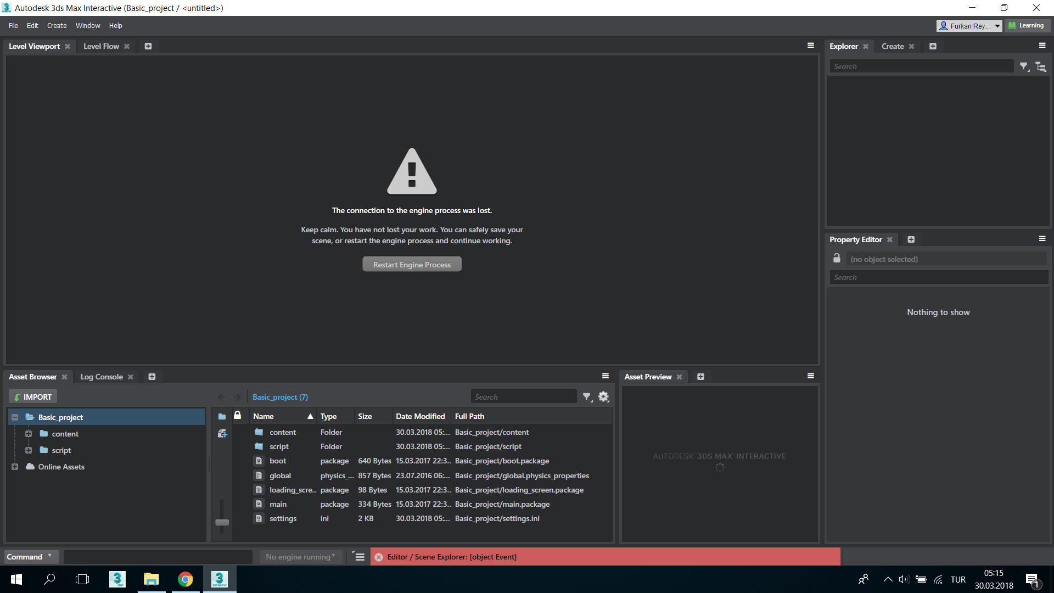The image size is (1054, 593).
Task: Open Windows Start menu
Action: [x=16, y=579]
